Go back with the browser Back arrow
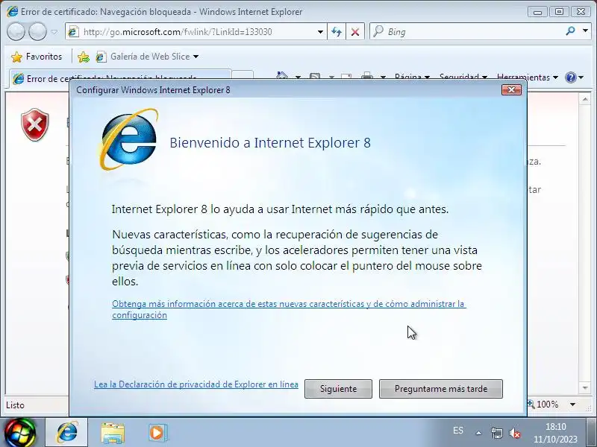This screenshot has height=447, width=597. [x=16, y=31]
